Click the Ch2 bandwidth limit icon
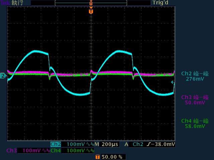 point(90,145)
